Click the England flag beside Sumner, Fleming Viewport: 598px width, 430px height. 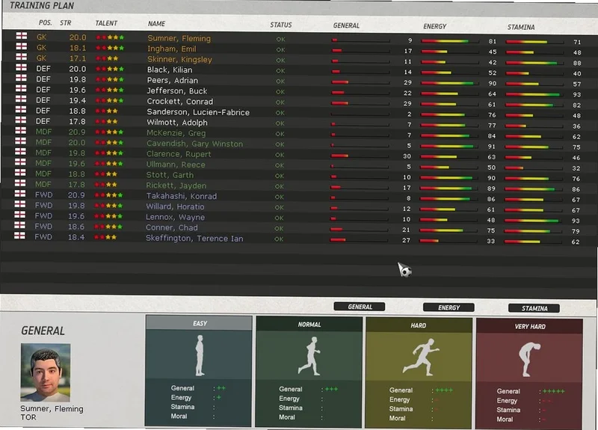tap(22, 36)
